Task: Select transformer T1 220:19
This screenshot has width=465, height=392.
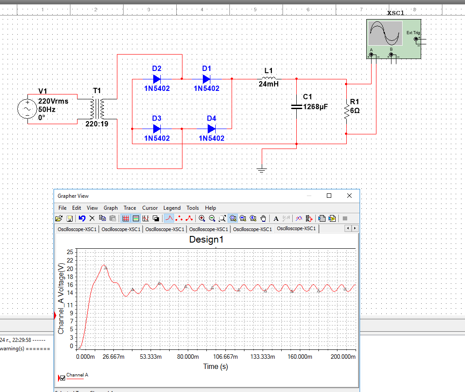Action: [97, 109]
